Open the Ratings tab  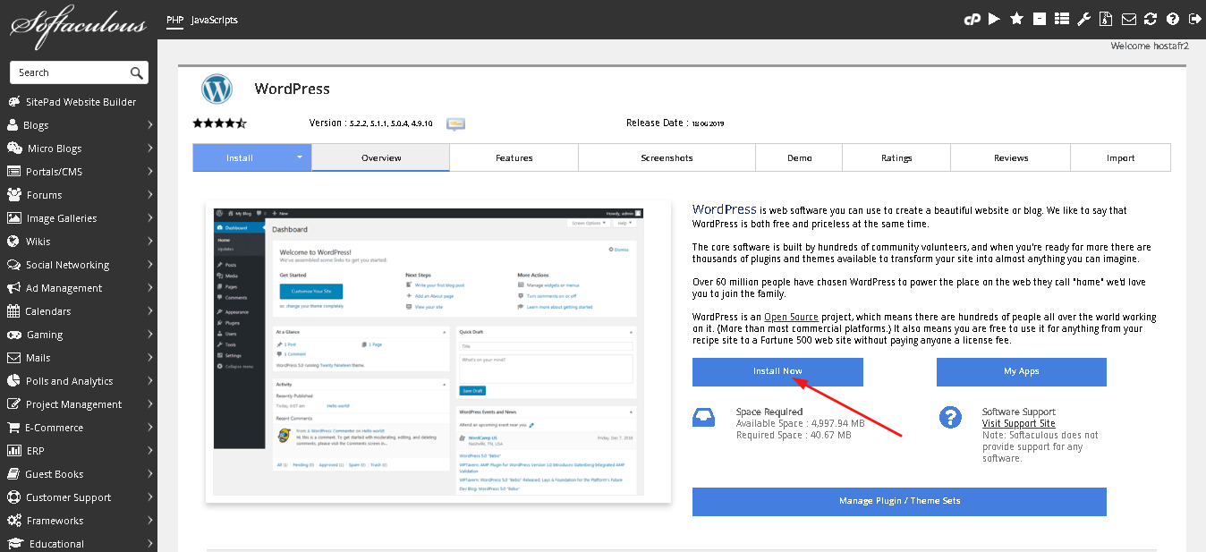[896, 157]
